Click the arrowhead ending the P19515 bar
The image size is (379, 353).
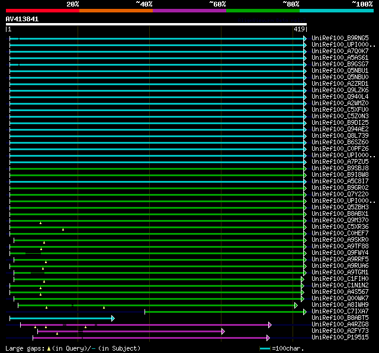[x=268, y=338]
